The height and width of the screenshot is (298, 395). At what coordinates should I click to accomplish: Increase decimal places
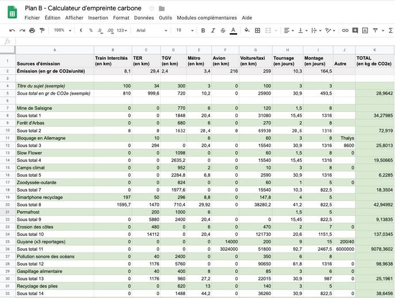pos(110,30)
